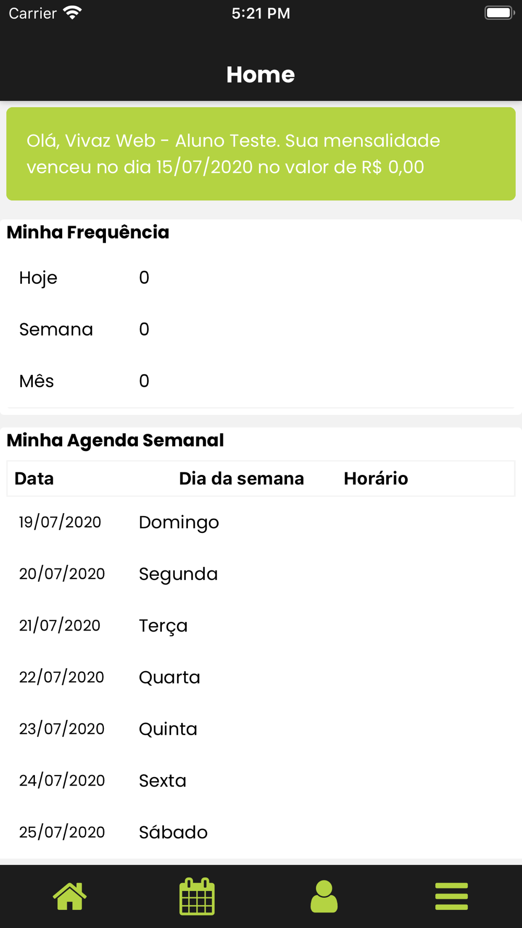Tap the Home house icon
This screenshot has height=928, width=522.
[69, 896]
